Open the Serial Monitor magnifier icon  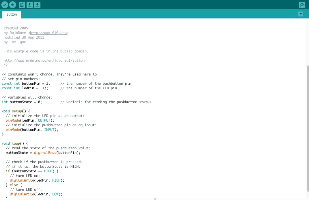(302, 5)
